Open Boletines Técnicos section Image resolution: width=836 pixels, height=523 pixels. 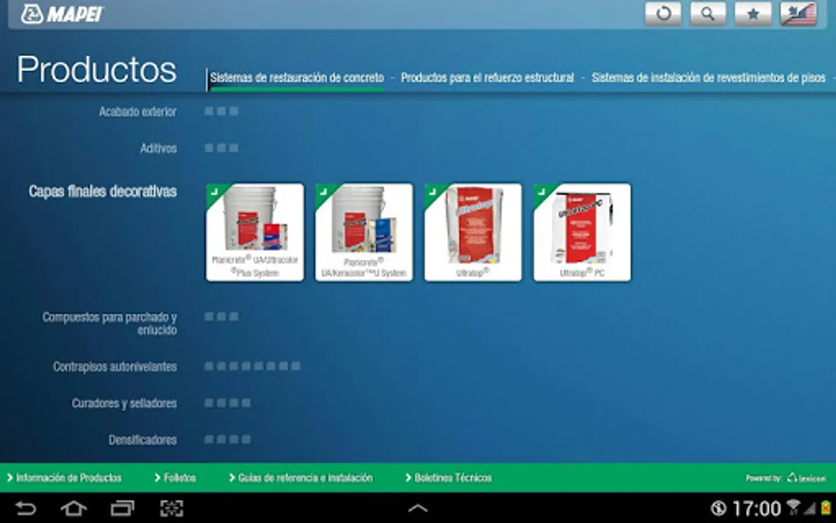[x=449, y=478]
